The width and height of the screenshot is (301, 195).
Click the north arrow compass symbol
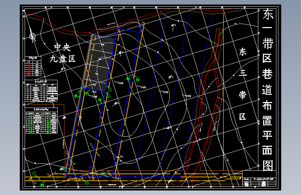click(32, 36)
